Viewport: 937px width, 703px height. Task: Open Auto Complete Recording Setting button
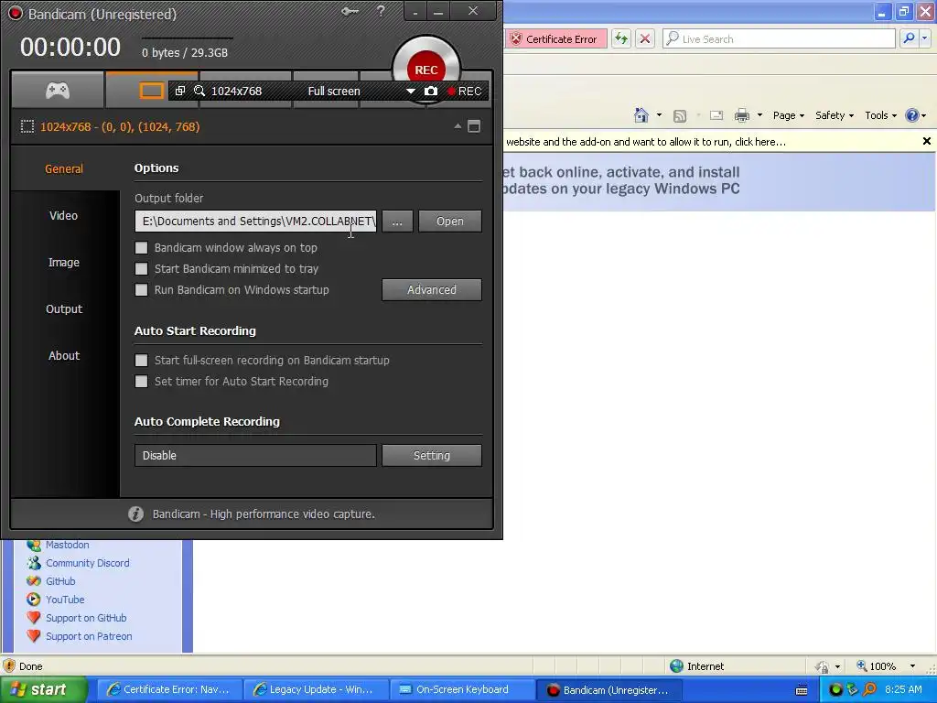click(x=432, y=455)
